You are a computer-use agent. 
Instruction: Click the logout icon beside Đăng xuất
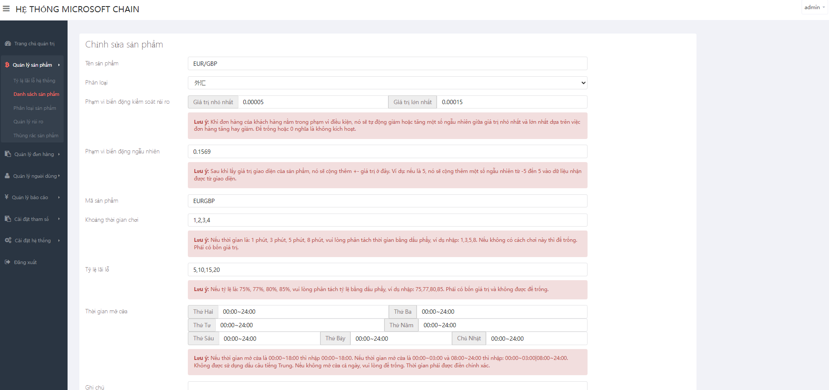[7, 262]
